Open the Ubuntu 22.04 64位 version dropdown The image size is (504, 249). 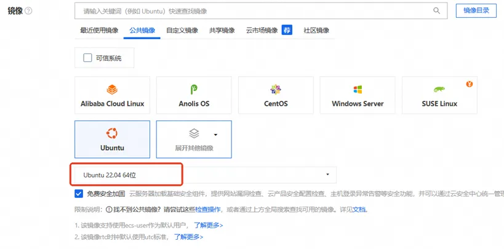[x=206, y=175]
